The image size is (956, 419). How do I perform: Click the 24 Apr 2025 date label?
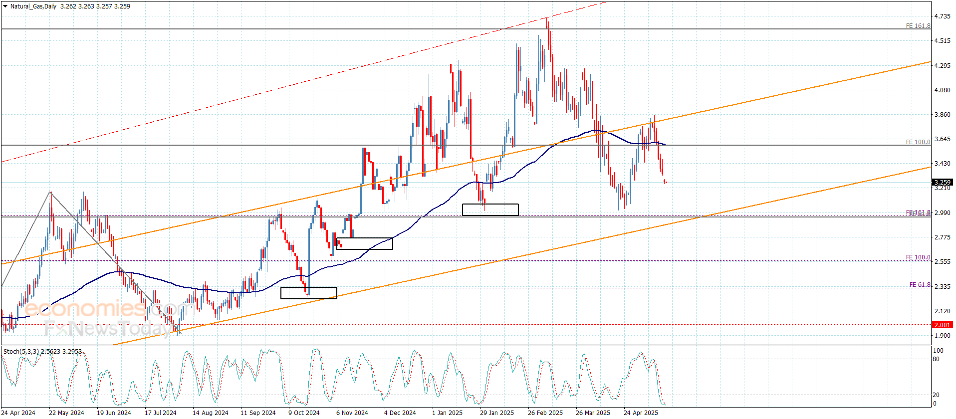[641, 413]
